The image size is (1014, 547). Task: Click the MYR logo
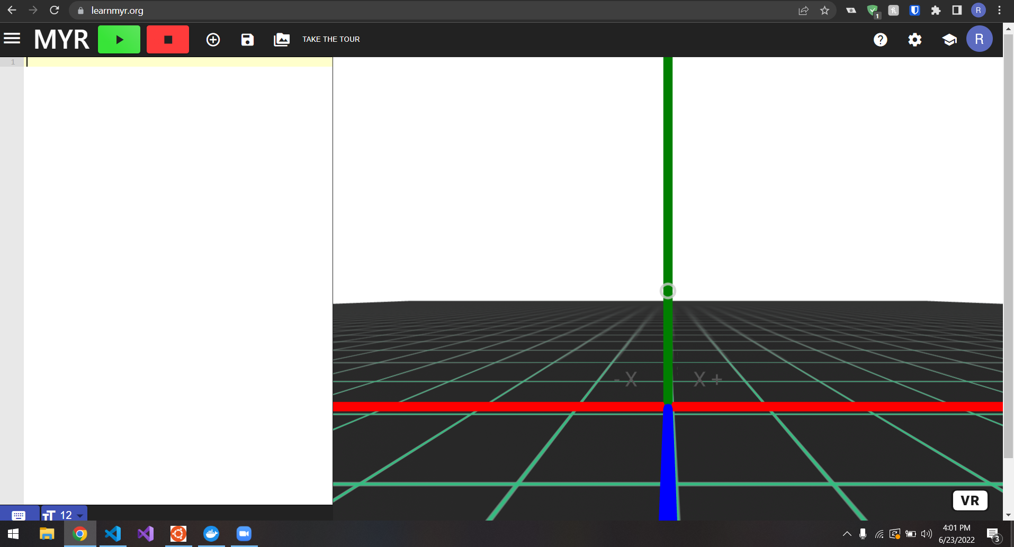(62, 40)
